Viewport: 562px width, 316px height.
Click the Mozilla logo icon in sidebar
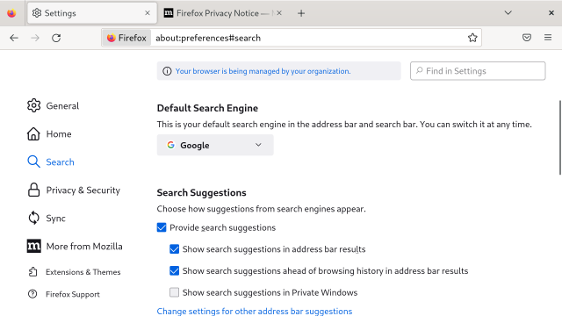tap(33, 246)
